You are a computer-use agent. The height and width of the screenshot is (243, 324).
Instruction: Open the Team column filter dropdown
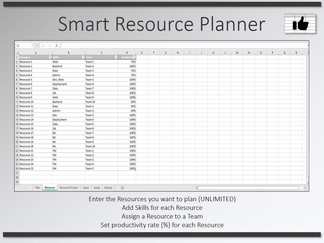click(116, 57)
